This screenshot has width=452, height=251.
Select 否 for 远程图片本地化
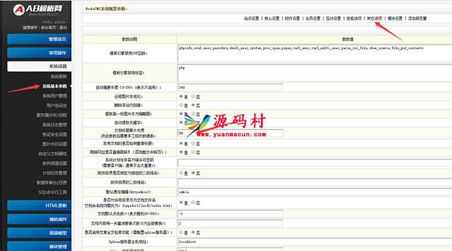193,96
